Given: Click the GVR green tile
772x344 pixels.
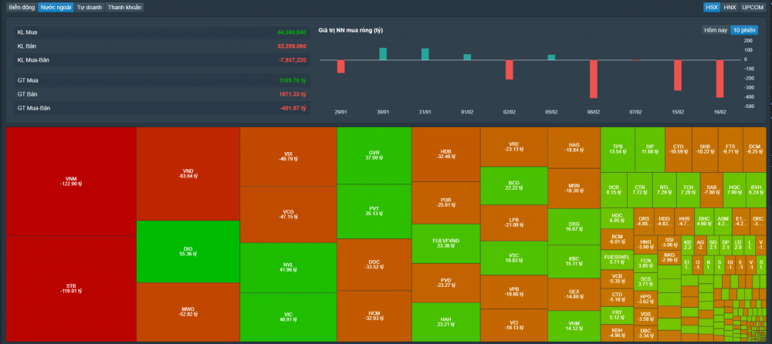Looking at the screenshot, I should tap(374, 156).
